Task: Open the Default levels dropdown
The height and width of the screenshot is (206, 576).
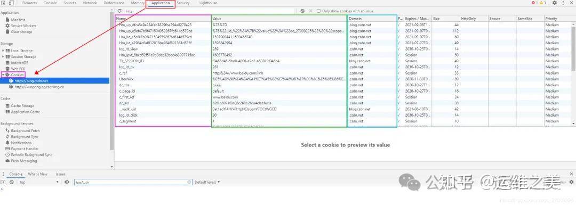Action: tap(207, 182)
